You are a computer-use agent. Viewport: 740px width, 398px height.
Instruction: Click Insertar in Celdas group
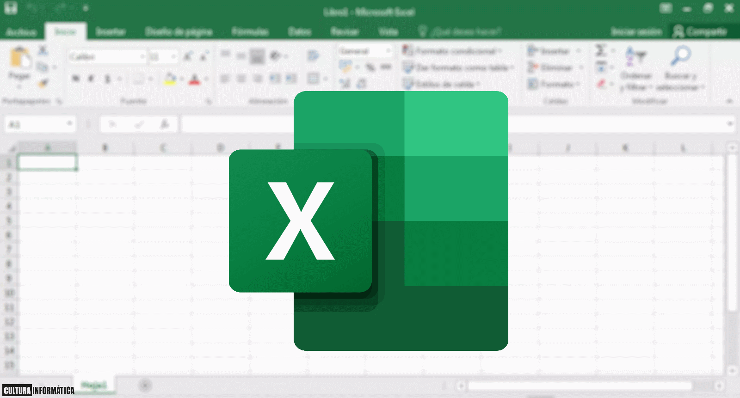click(554, 50)
